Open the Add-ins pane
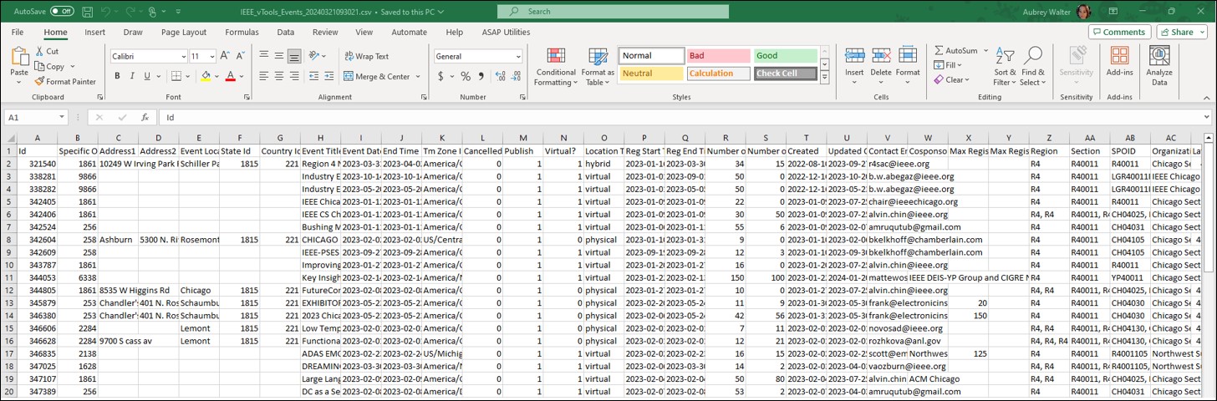 click(1119, 63)
